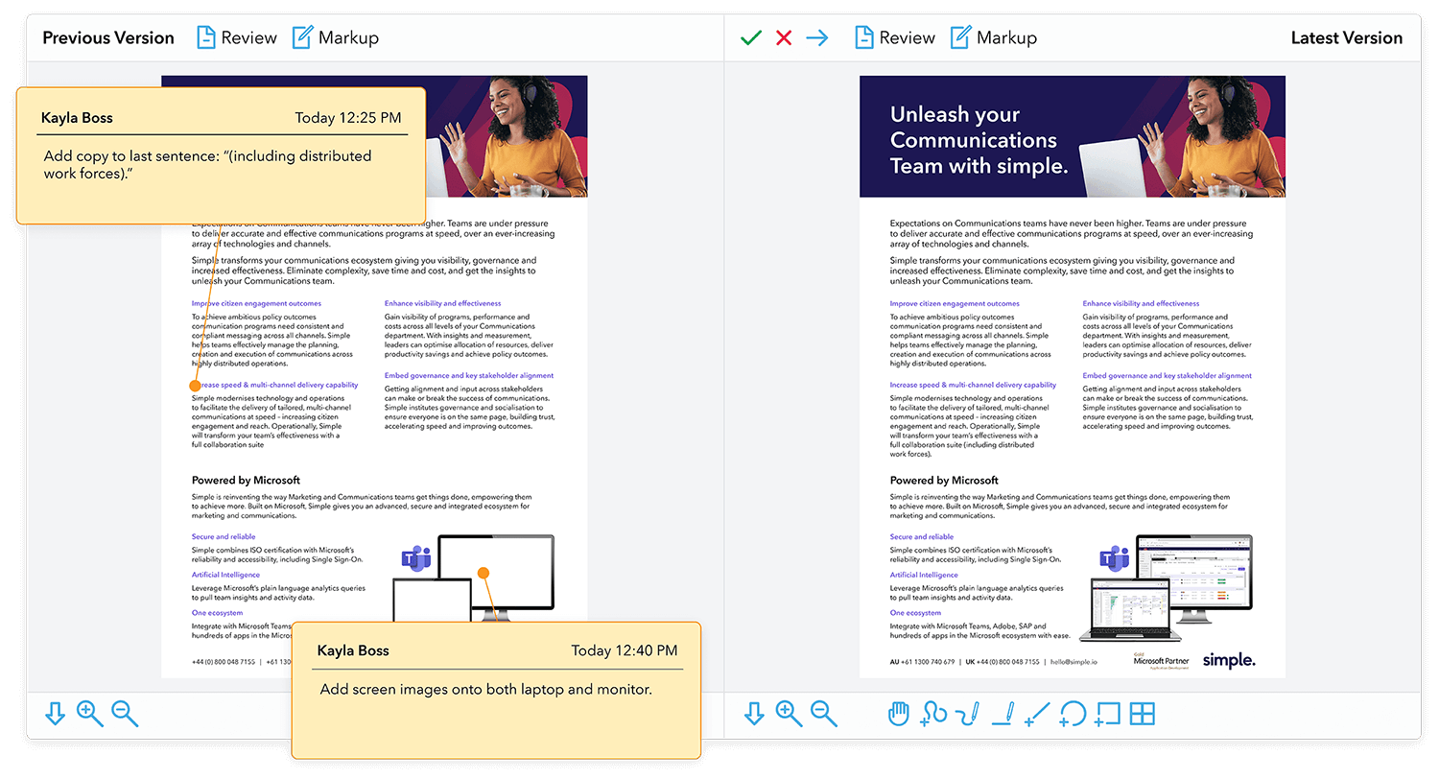Click the green checkmark approve icon

pos(751,38)
